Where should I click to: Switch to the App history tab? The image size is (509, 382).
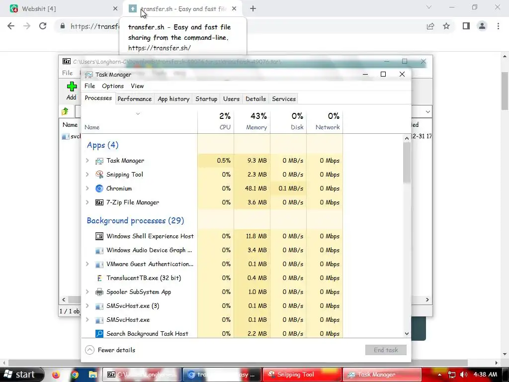(173, 99)
